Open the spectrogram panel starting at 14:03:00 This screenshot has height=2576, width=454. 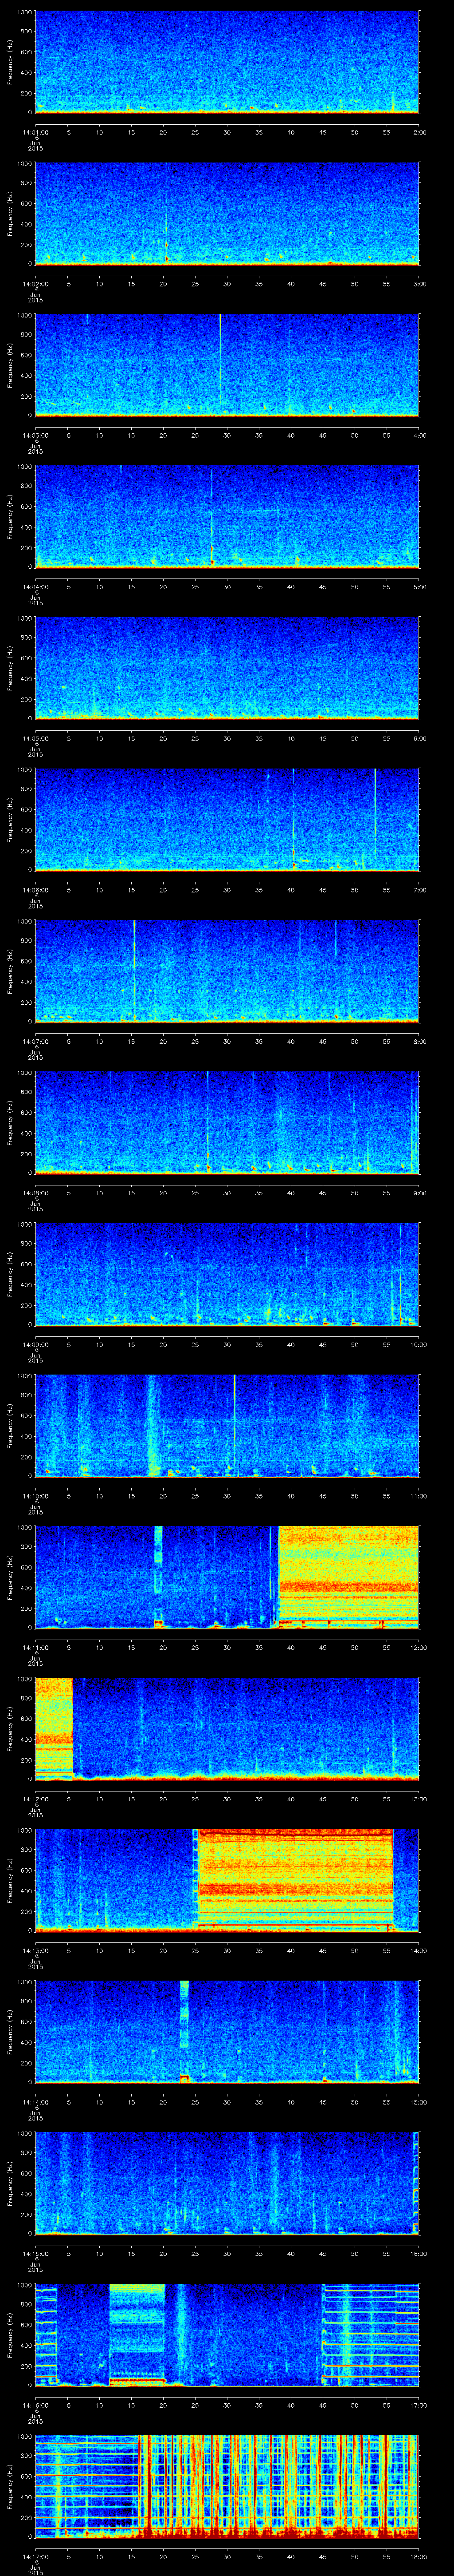click(x=227, y=364)
